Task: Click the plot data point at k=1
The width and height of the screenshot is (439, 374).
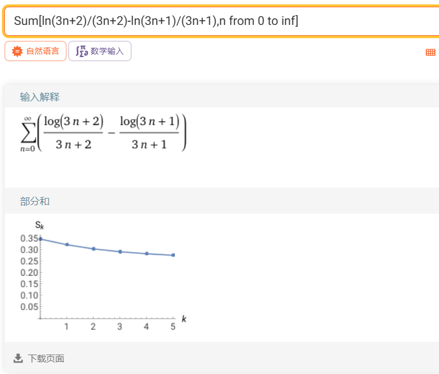Action: pyautogui.click(x=67, y=245)
